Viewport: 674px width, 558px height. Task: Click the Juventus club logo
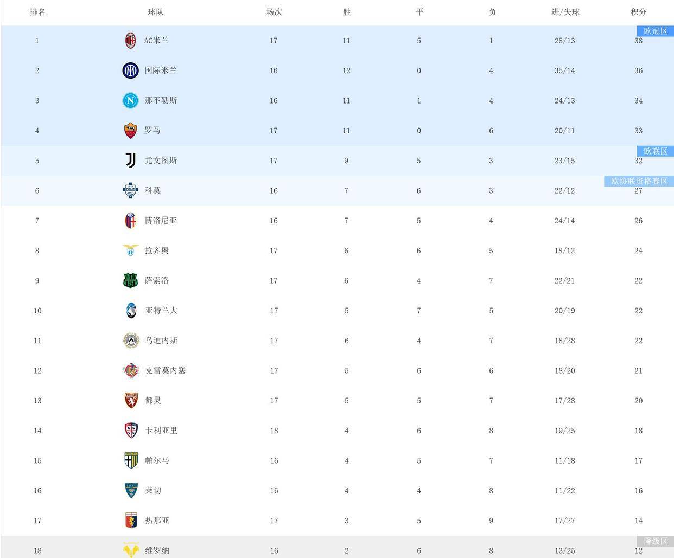coord(130,161)
